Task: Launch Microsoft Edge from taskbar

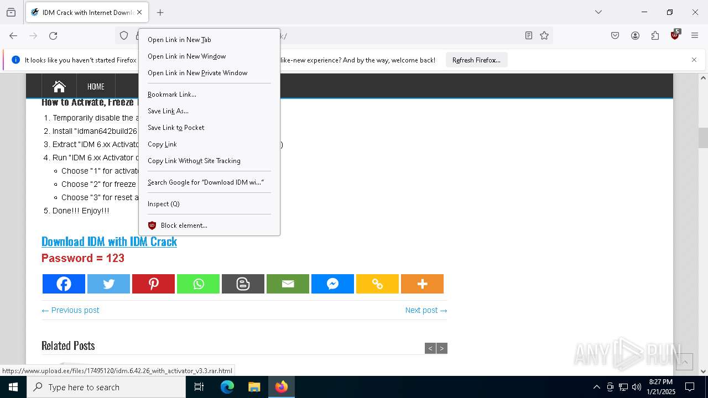Action: pos(227,387)
